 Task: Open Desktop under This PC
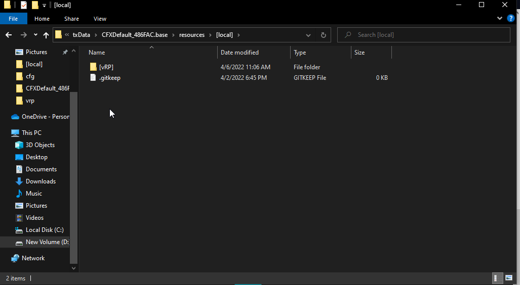coord(36,157)
